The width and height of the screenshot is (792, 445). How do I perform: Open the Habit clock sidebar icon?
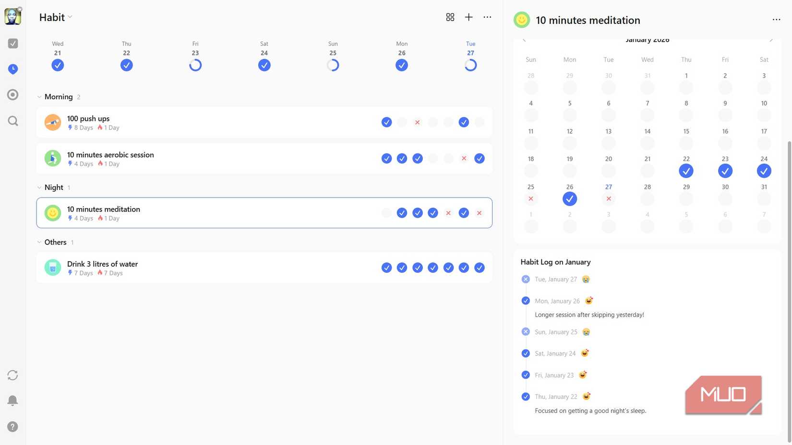click(13, 69)
